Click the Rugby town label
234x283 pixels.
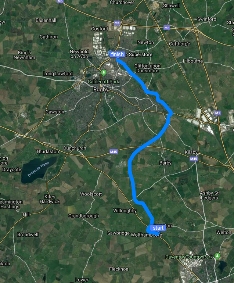[101, 89]
